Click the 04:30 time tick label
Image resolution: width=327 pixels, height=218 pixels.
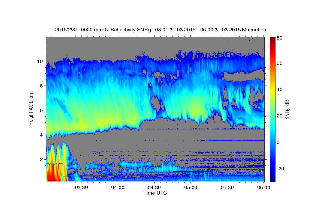154,187
